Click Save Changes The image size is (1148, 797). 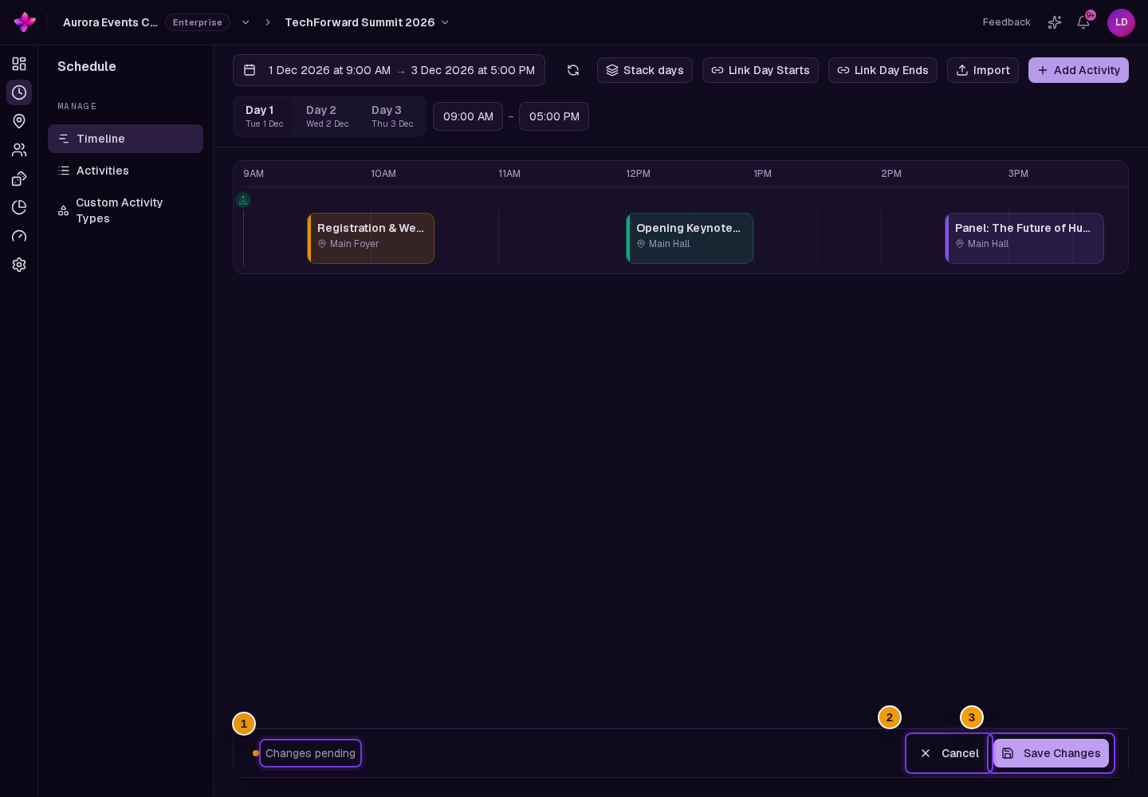tap(1051, 753)
